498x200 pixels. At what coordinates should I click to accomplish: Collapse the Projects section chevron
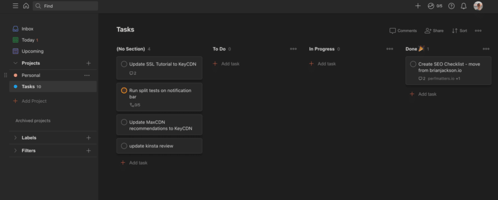coord(15,63)
